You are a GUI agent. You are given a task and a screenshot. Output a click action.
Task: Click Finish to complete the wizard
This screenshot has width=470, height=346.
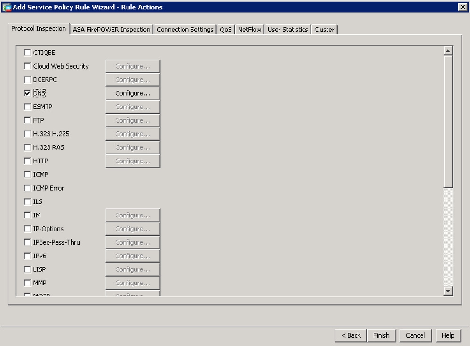[381, 336]
